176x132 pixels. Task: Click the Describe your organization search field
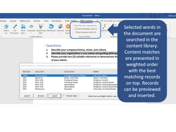86,25
